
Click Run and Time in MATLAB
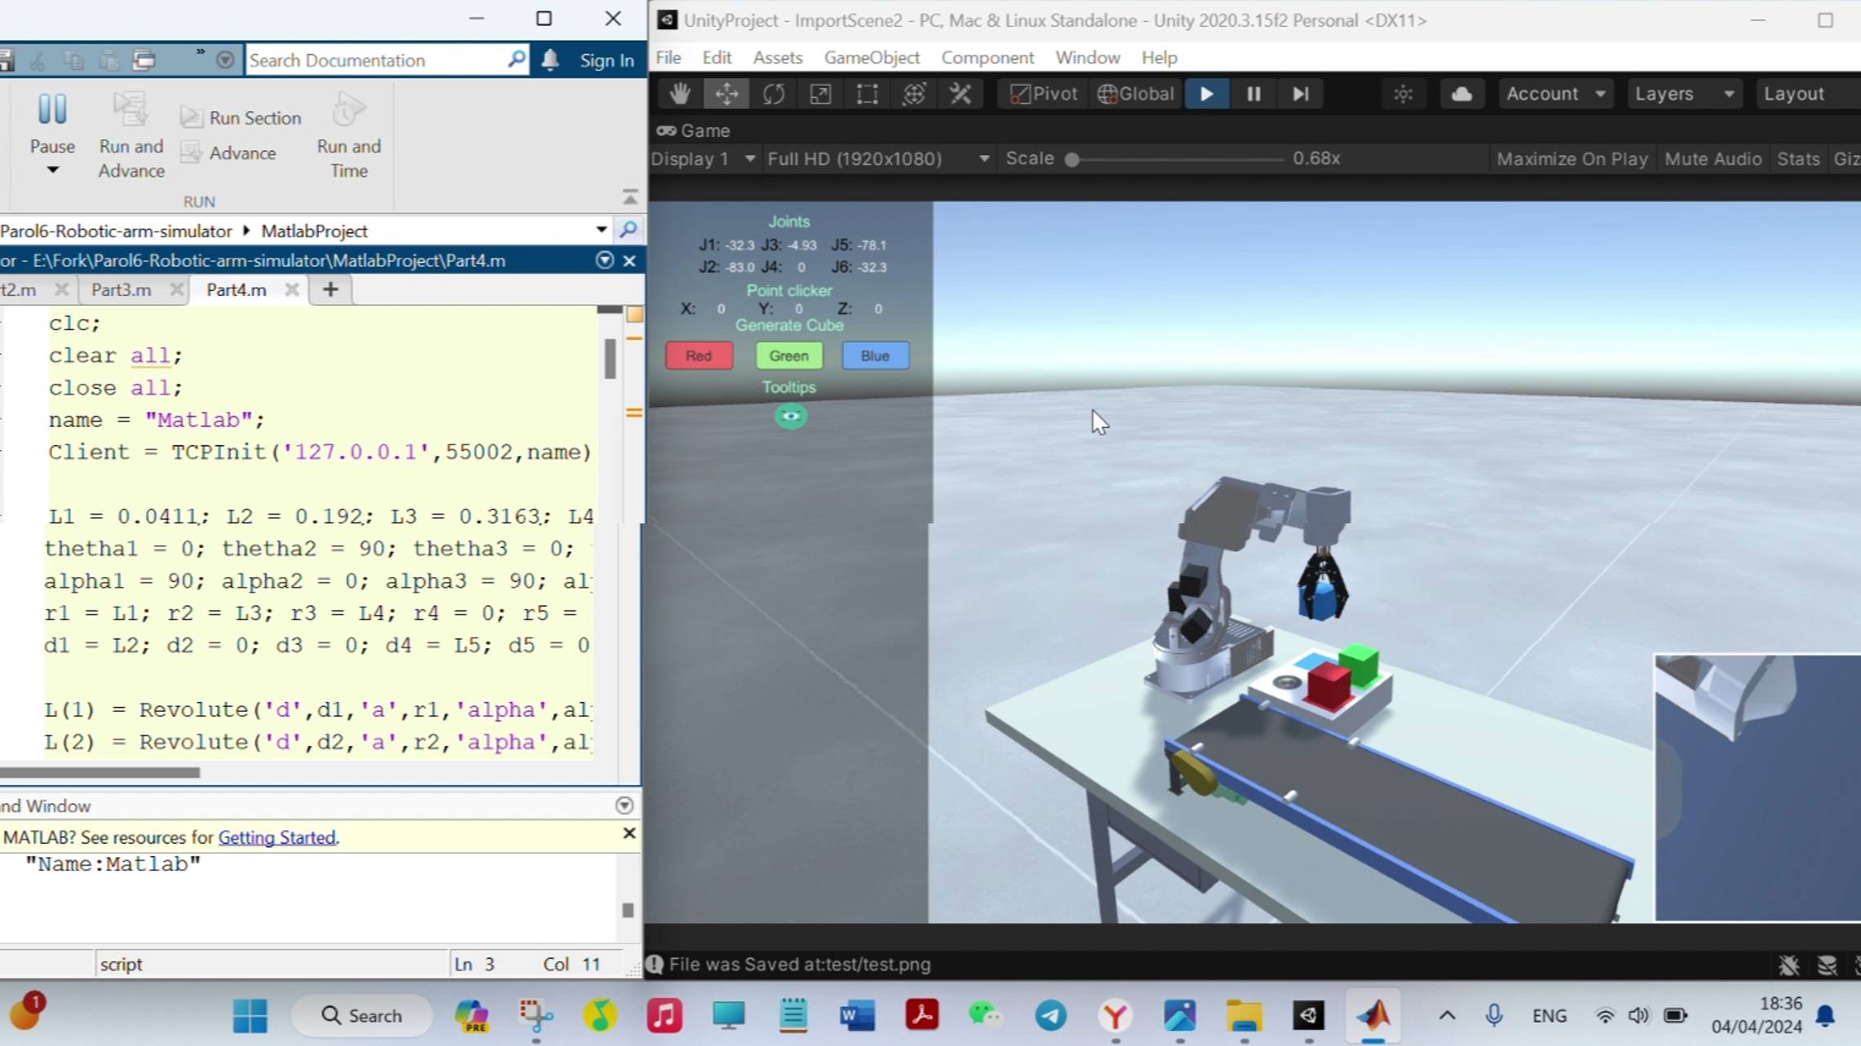click(x=348, y=135)
